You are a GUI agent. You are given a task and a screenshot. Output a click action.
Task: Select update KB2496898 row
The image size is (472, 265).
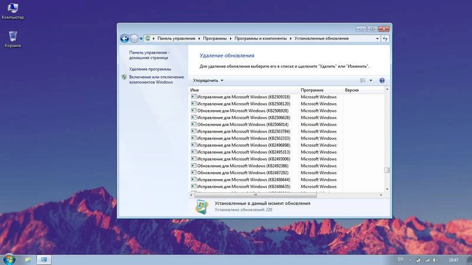[287, 145]
